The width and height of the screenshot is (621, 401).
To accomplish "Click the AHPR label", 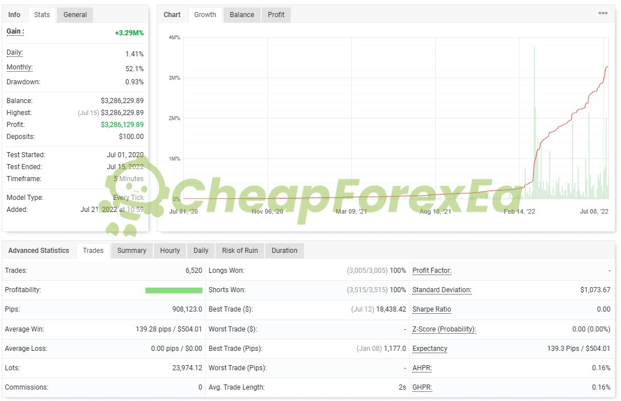I will point(422,368).
